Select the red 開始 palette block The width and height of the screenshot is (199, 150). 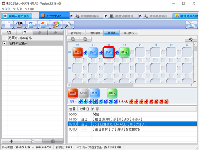73,93
